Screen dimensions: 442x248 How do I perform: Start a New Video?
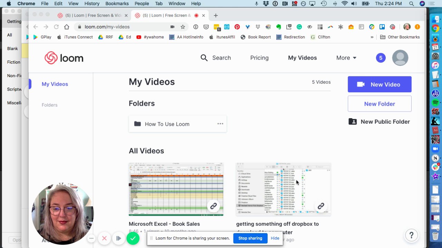click(x=379, y=84)
